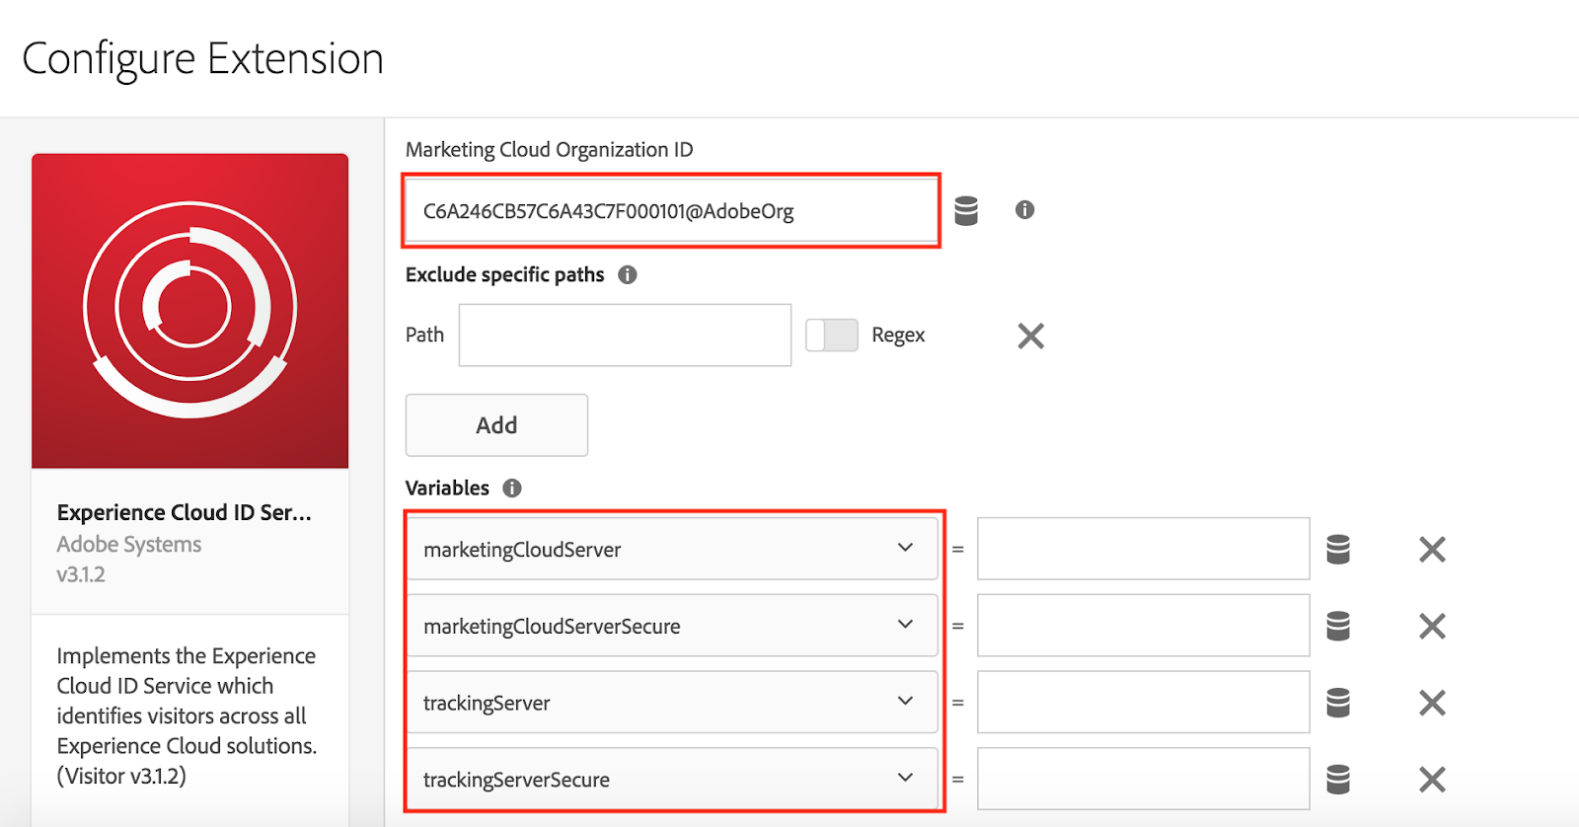1579x827 pixels.
Task: Click the 'Experience Cloud ID Ser...' extension title
Action: pyautogui.click(x=184, y=512)
